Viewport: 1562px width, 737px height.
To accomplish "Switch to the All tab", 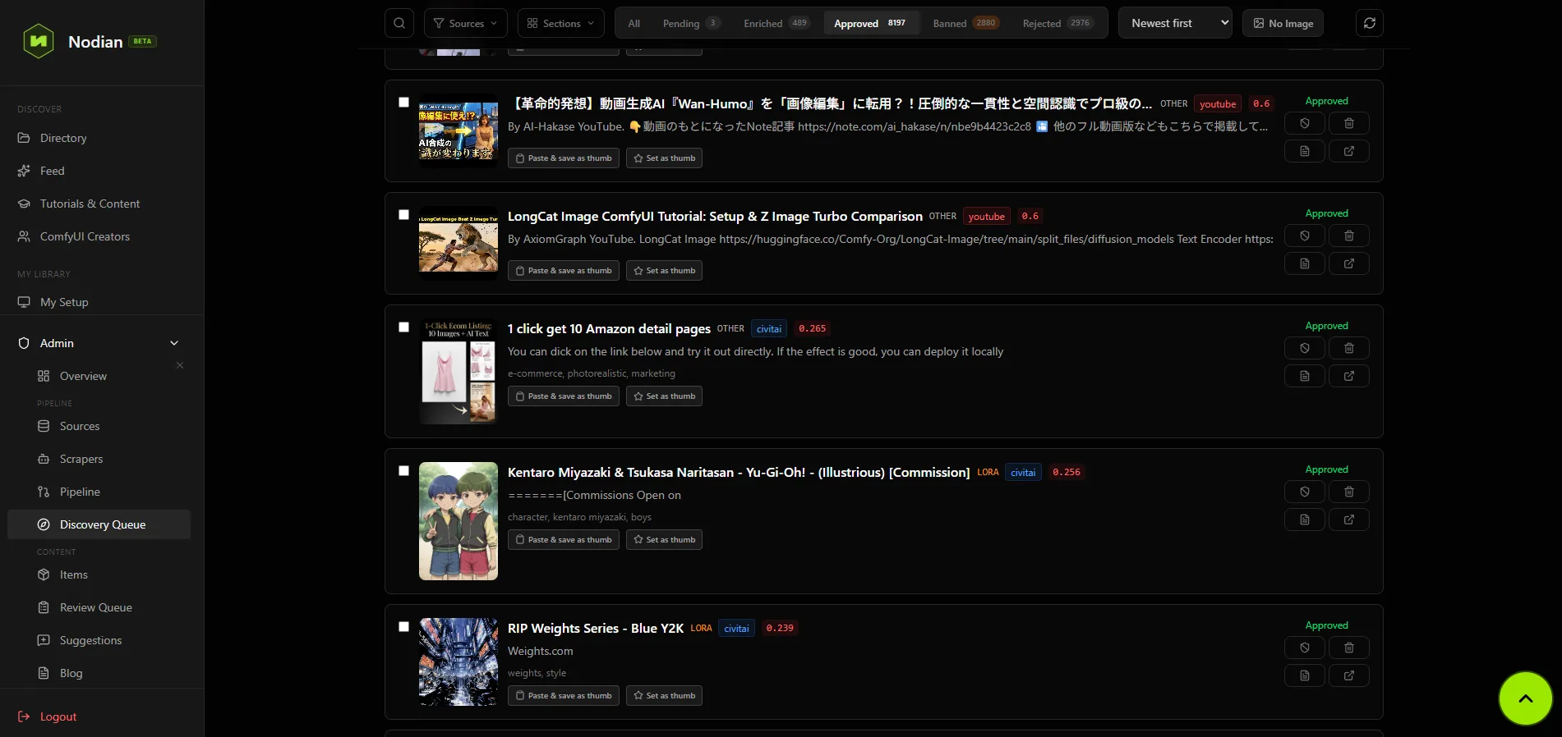I will tap(634, 23).
